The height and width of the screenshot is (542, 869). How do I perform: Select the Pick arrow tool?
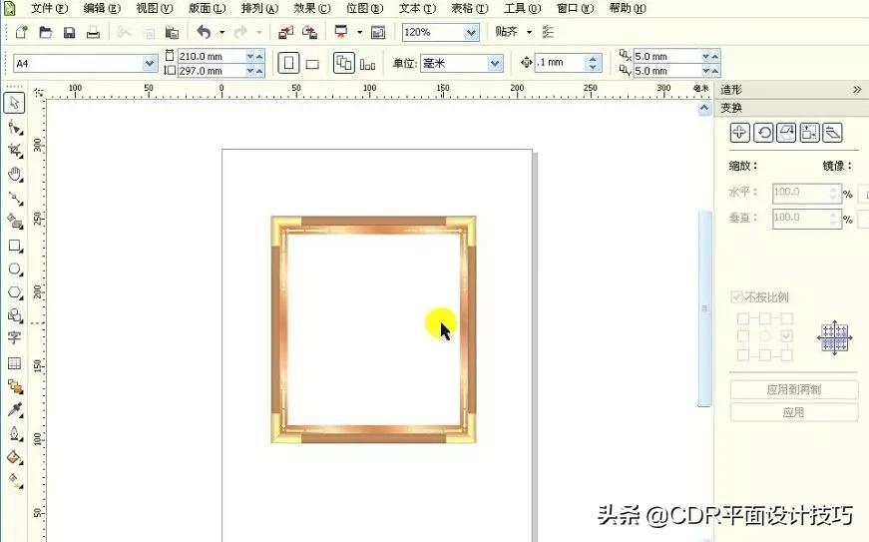[x=14, y=103]
